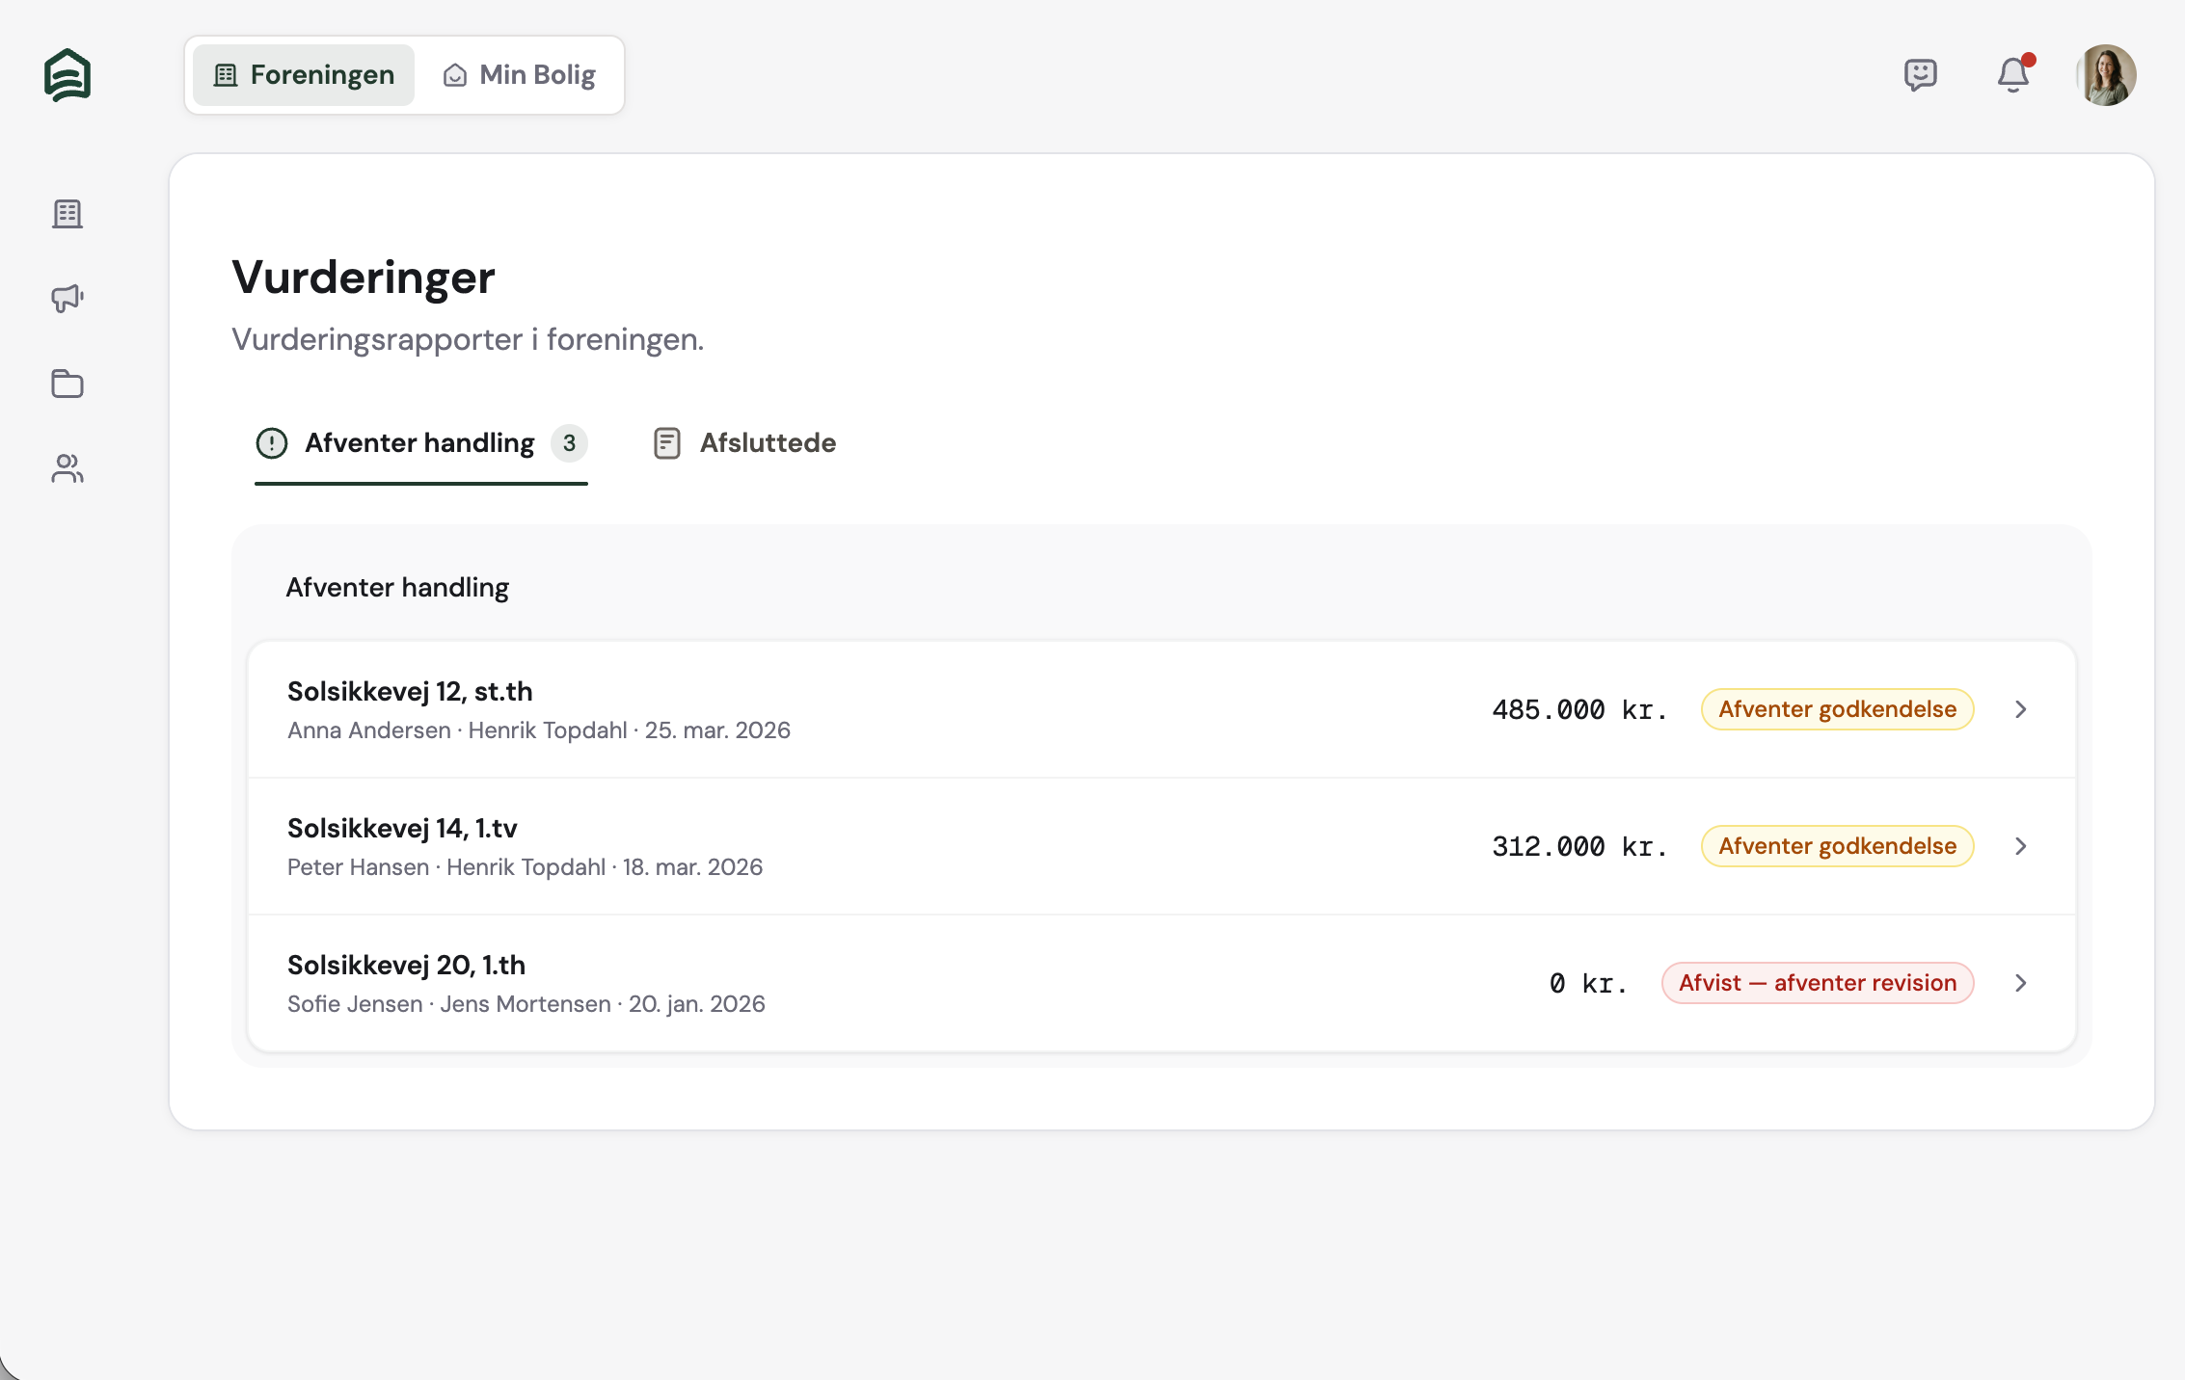The height and width of the screenshot is (1380, 2185).
Task: Click the Afvist — afventer revision badge
Action: pos(1817,983)
